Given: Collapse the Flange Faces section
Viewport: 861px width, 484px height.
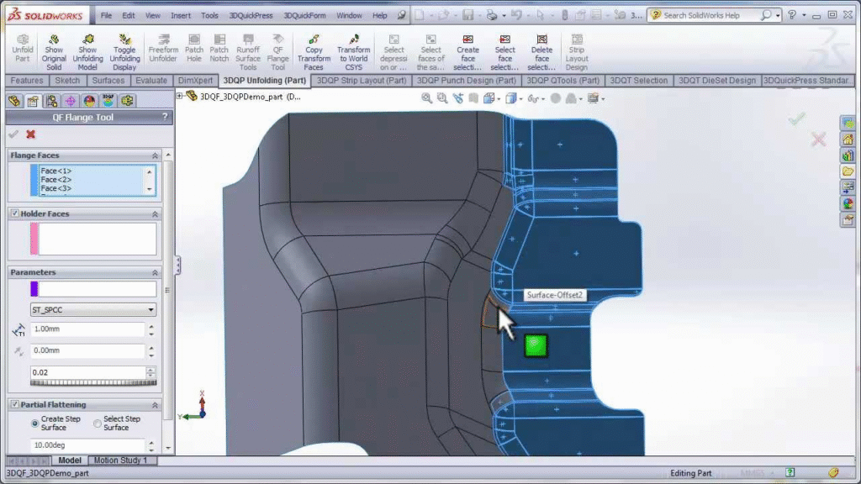Looking at the screenshot, I should point(155,155).
